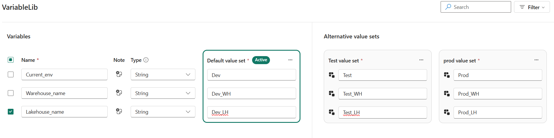The image size is (554, 138).
Task: Add a note for Current_env variable
Action: [x=119, y=74]
